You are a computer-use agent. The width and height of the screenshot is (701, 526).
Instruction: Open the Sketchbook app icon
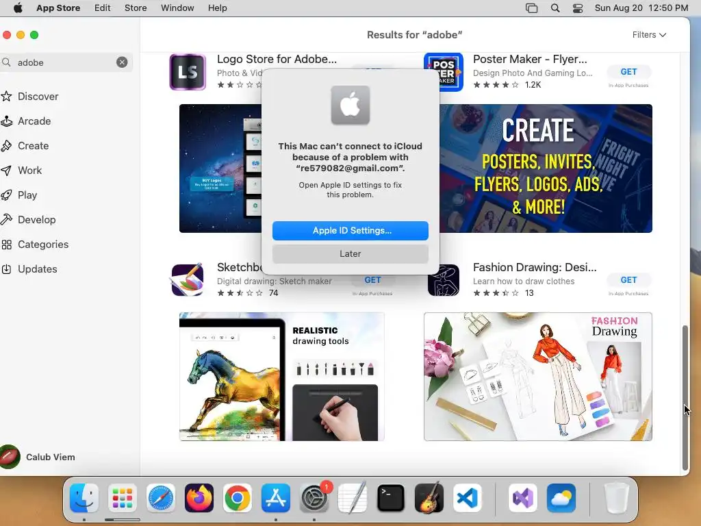click(x=188, y=280)
